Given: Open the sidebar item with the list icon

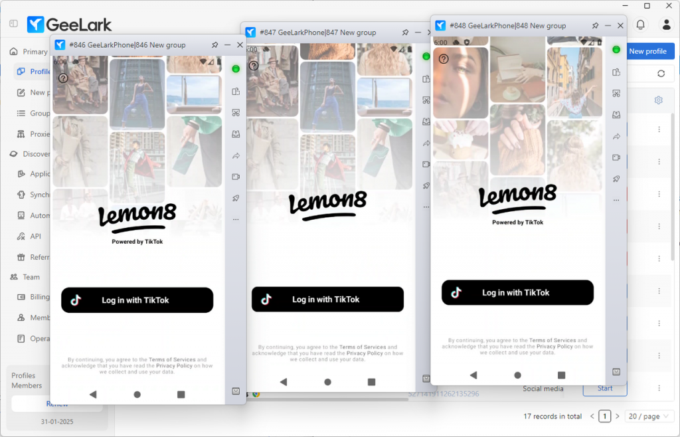Looking at the screenshot, I should [33, 113].
